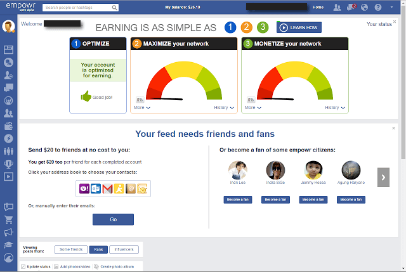Viewport: 406px width, 272px height.
Task: Import contacts from AOL
Action: point(119,189)
